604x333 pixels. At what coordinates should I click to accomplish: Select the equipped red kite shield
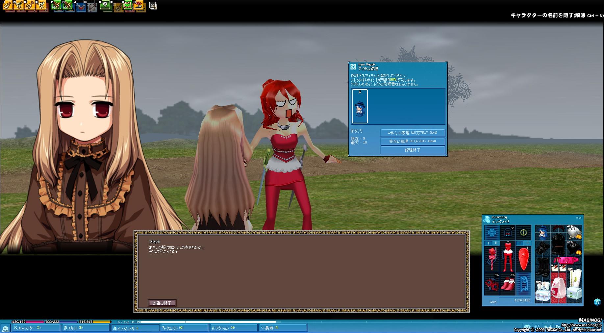523,258
